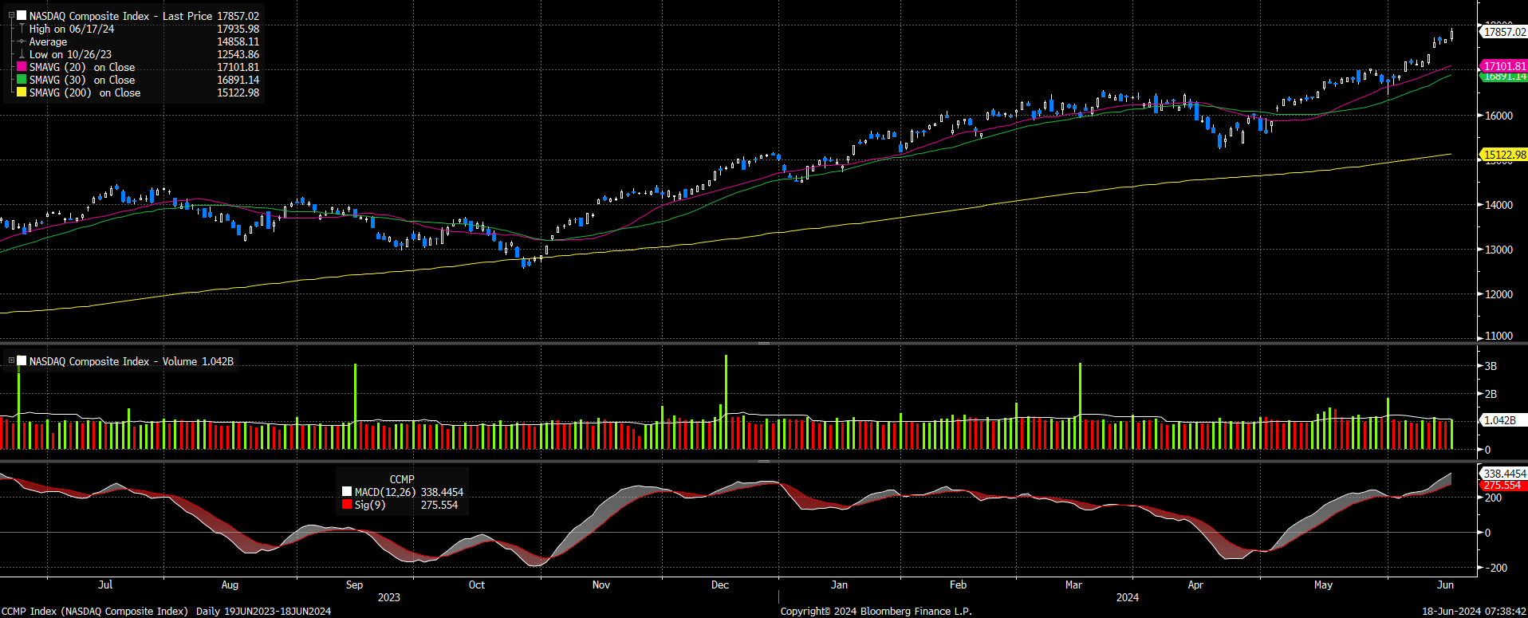Click the white Last Price color swatch
This screenshot has width=1528, height=618.
point(22,16)
